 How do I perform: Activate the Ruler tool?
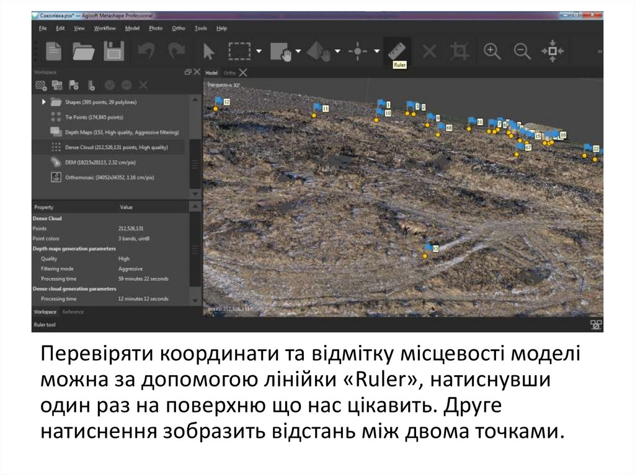[x=397, y=51]
